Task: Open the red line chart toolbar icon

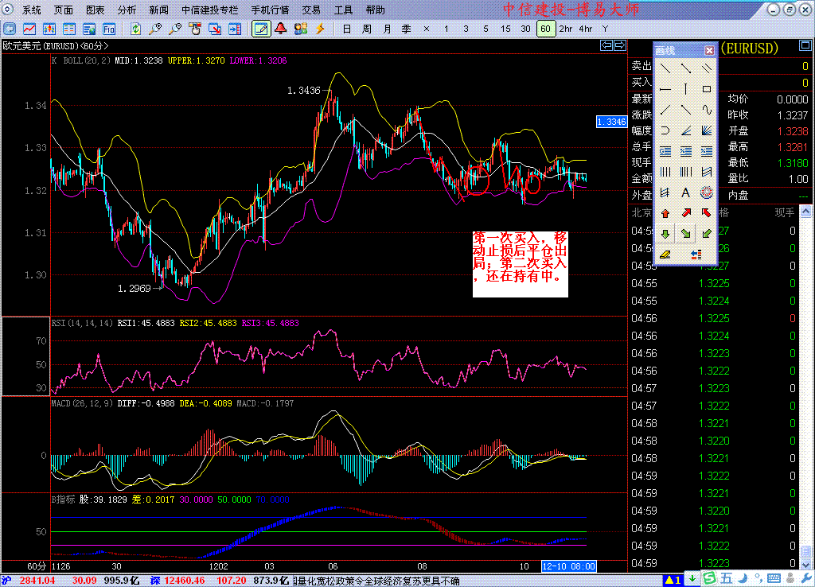Action: click(29, 29)
